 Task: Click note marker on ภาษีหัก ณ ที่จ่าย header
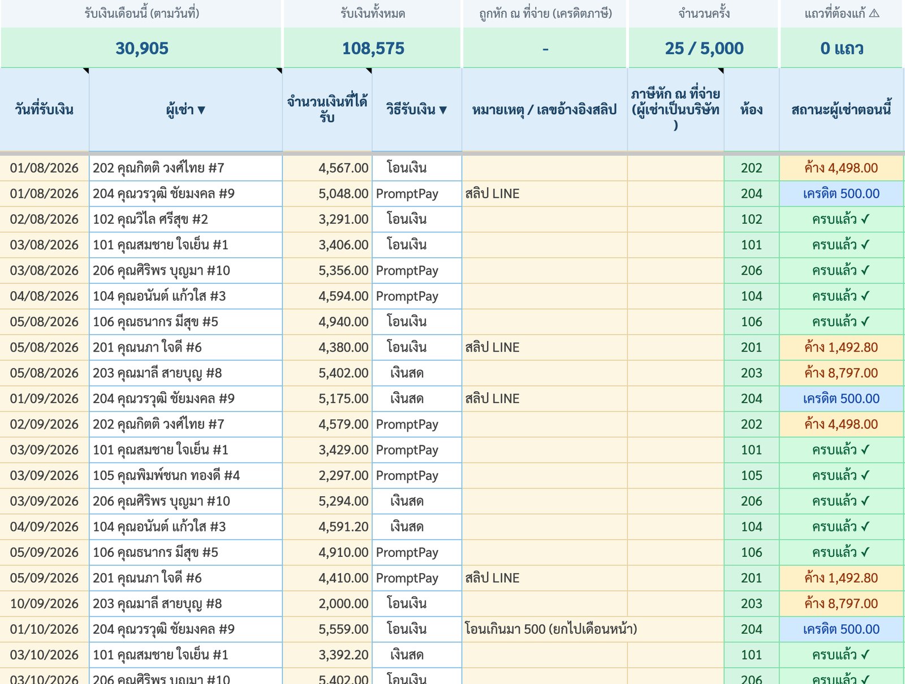pos(721,71)
